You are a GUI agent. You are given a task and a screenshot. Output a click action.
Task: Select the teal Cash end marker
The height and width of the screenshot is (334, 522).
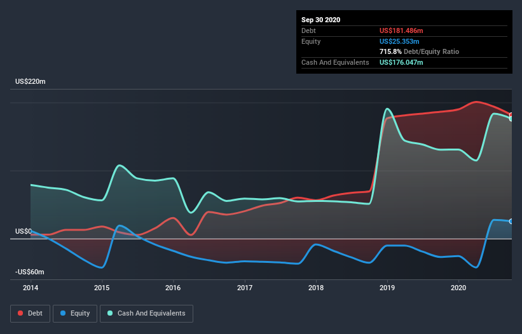tap(511, 119)
